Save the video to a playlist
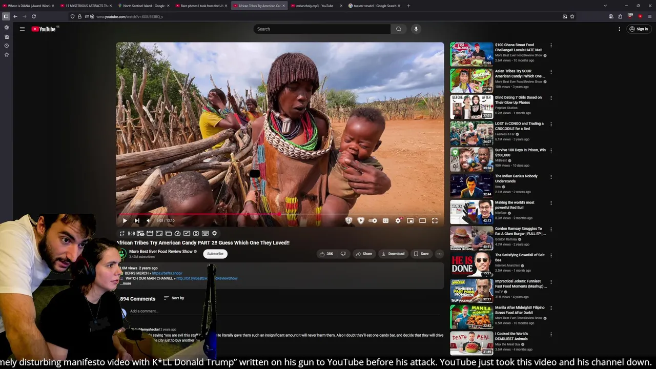This screenshot has width=656, height=369. coord(421,254)
